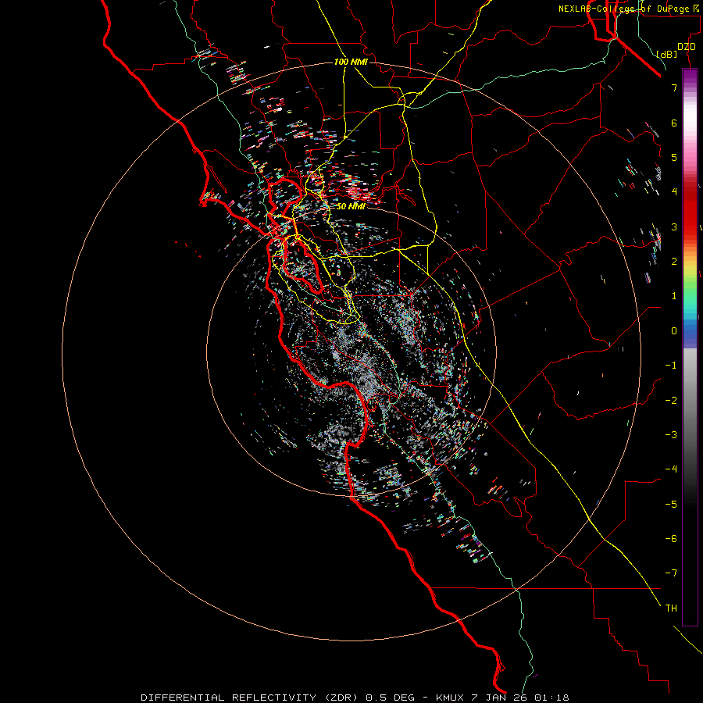The width and height of the screenshot is (703, 703).
Task: Click the -6 value on the color scale
Action: [671, 538]
